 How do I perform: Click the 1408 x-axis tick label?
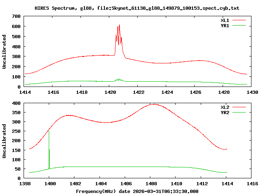coord(151,184)
